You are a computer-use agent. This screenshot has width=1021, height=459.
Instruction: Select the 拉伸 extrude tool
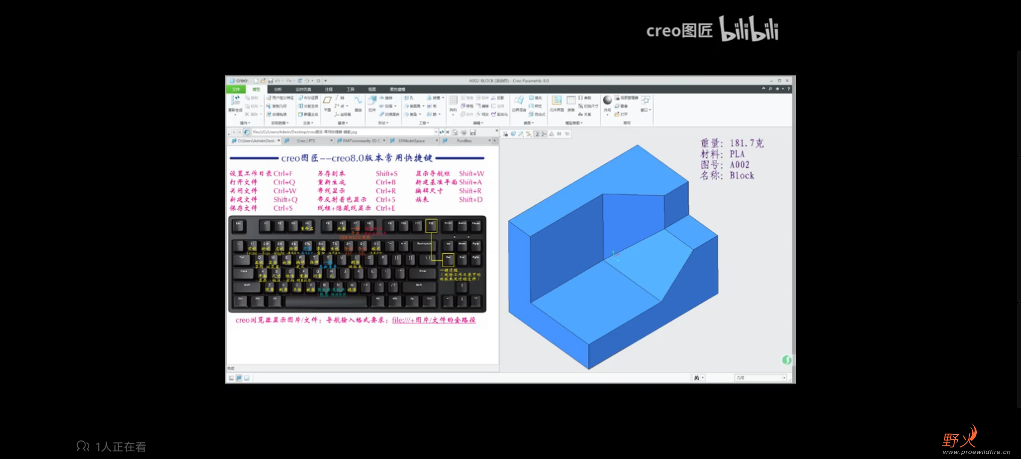coord(372,103)
